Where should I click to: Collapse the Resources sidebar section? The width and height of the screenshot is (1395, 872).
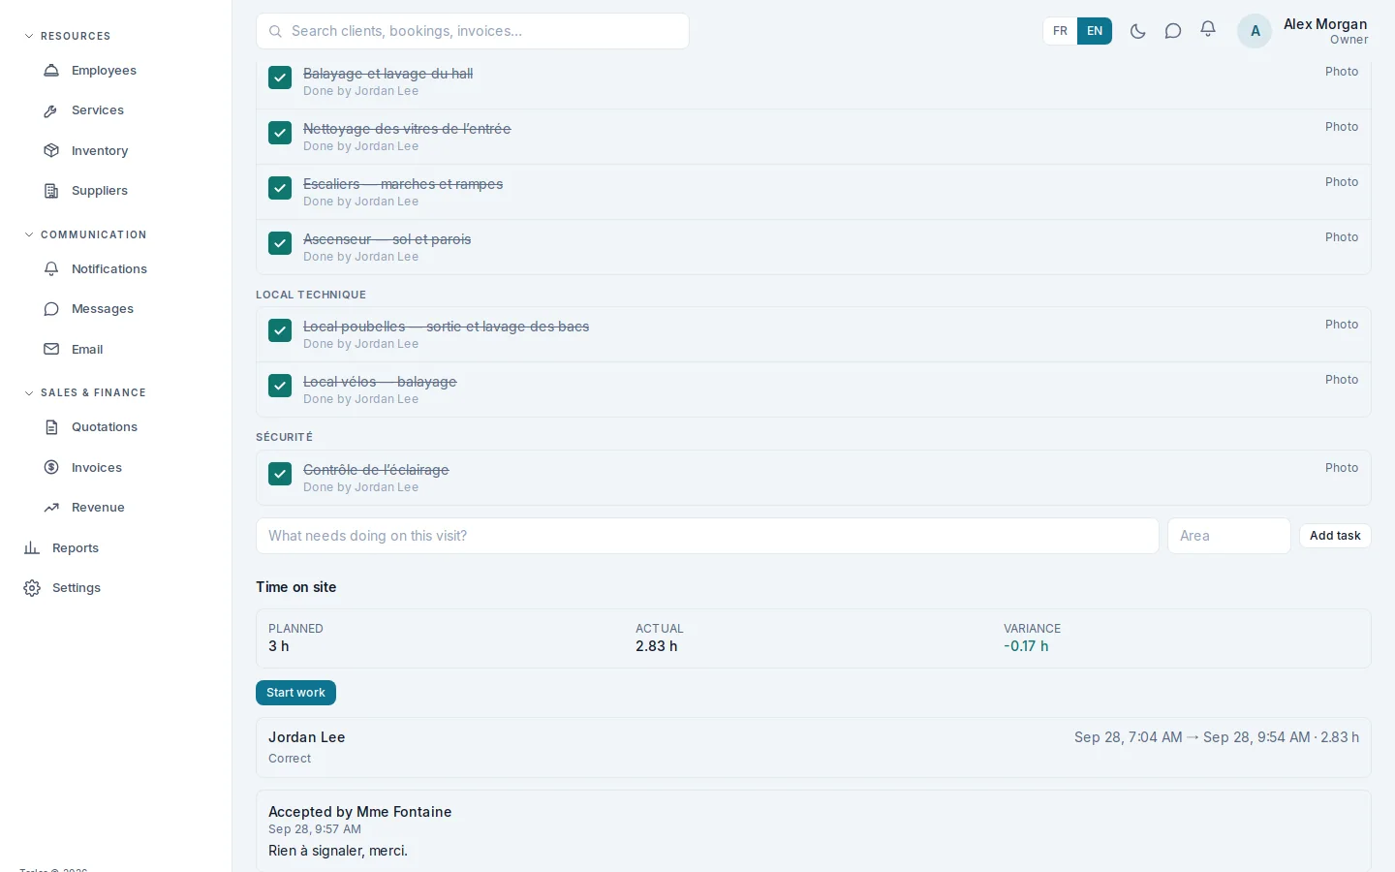(67, 36)
